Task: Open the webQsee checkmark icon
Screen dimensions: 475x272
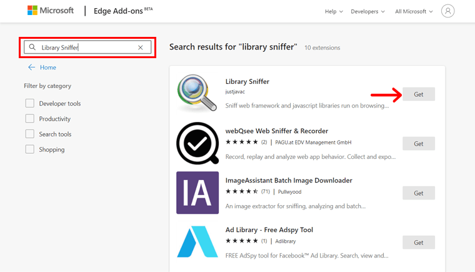Action: (197, 143)
